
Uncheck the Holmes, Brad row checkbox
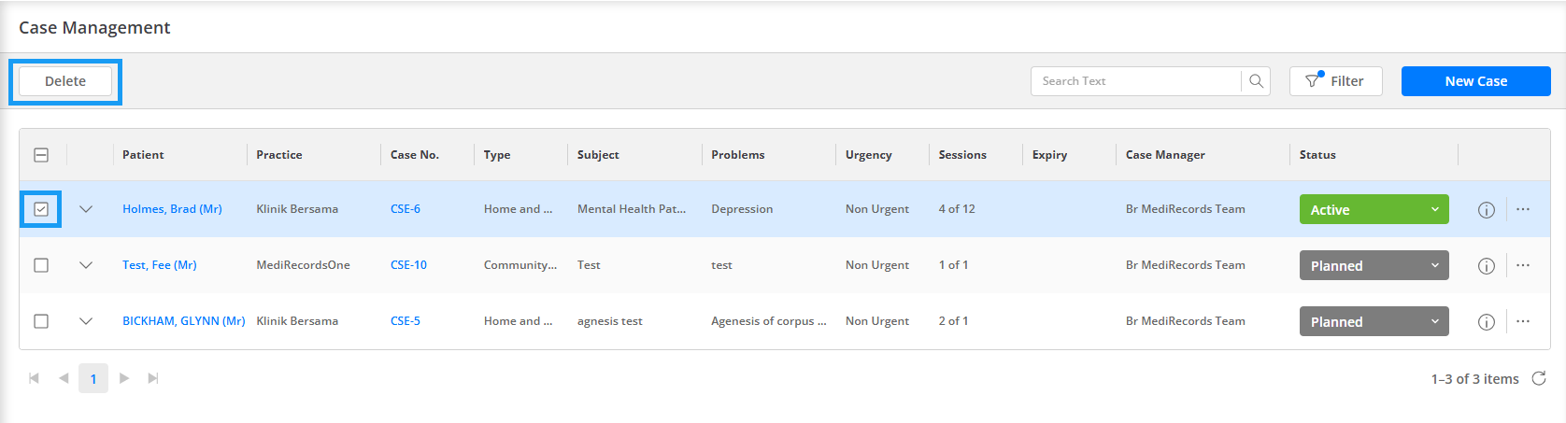[x=41, y=209]
